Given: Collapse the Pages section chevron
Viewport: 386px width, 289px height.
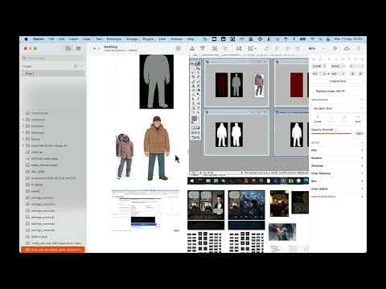Looking at the screenshot, I should [x=82, y=66].
